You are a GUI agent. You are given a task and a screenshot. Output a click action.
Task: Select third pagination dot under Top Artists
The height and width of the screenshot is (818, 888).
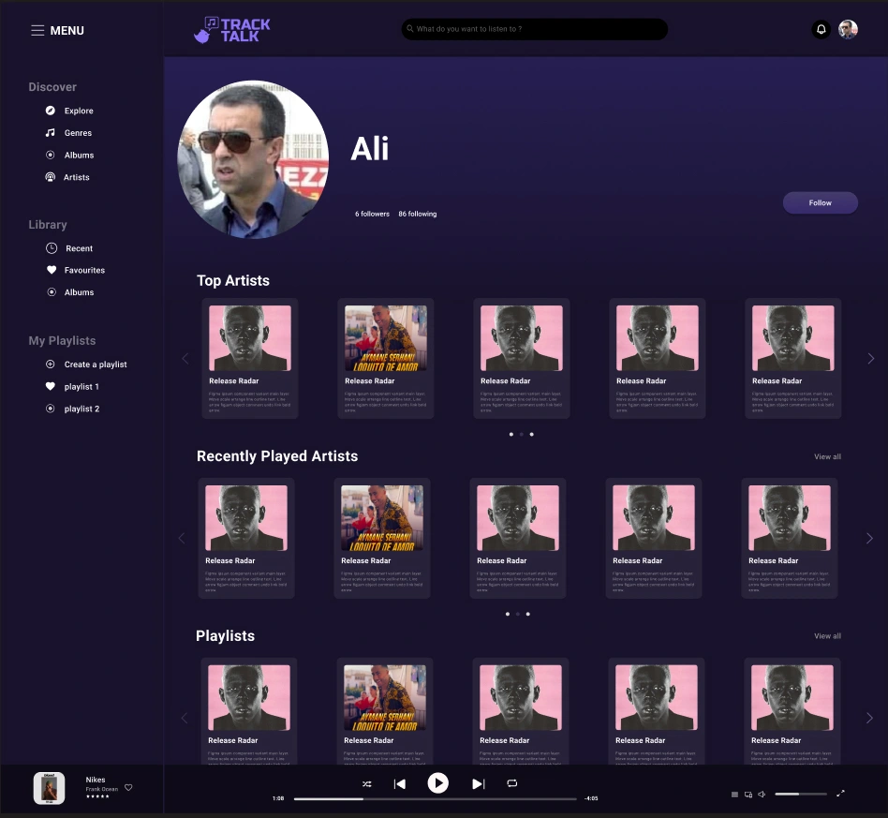tap(531, 435)
